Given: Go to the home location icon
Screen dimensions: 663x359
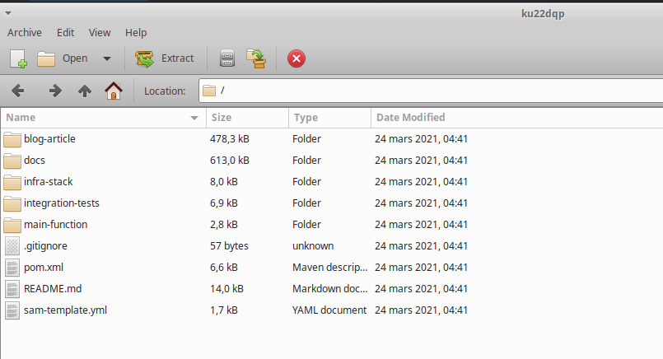Looking at the screenshot, I should point(114,91).
